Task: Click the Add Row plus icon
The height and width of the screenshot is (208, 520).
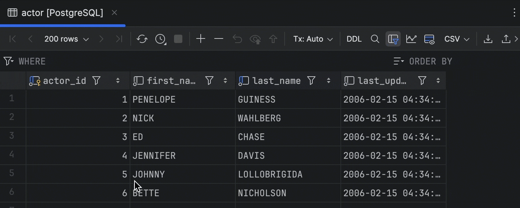Action: pos(201,39)
